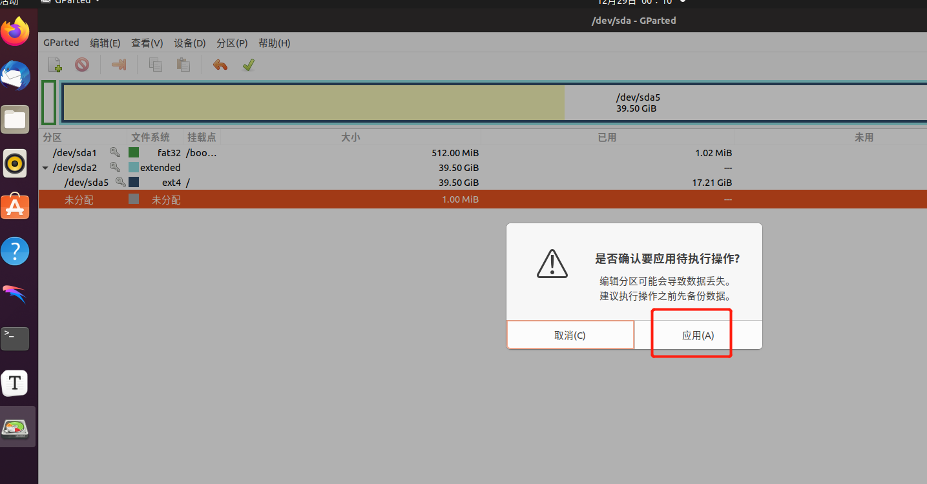Open Firefox from the Ubuntu dock
Screen dimensions: 927x484
[x=16, y=32]
